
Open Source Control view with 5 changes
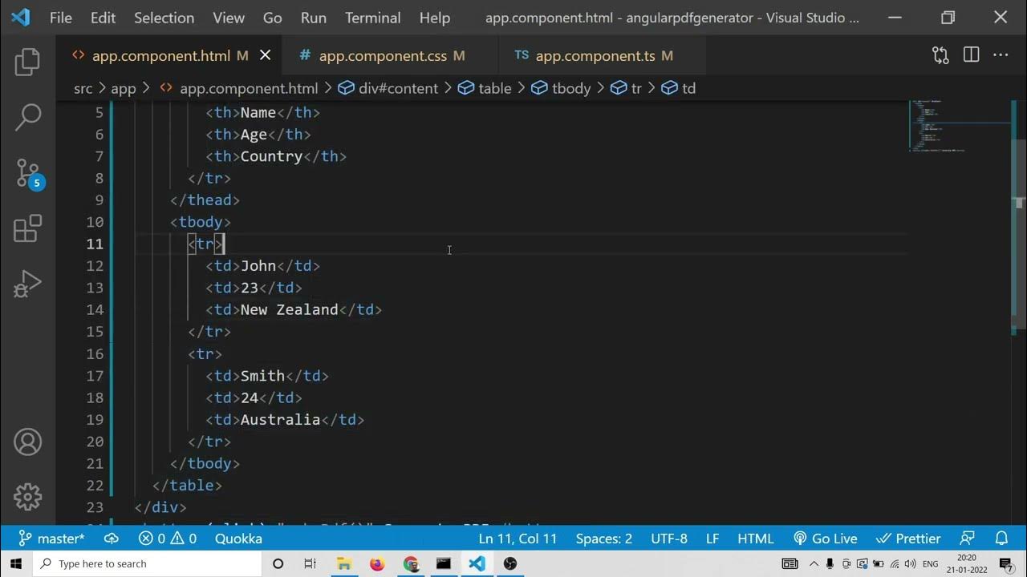pos(27,173)
